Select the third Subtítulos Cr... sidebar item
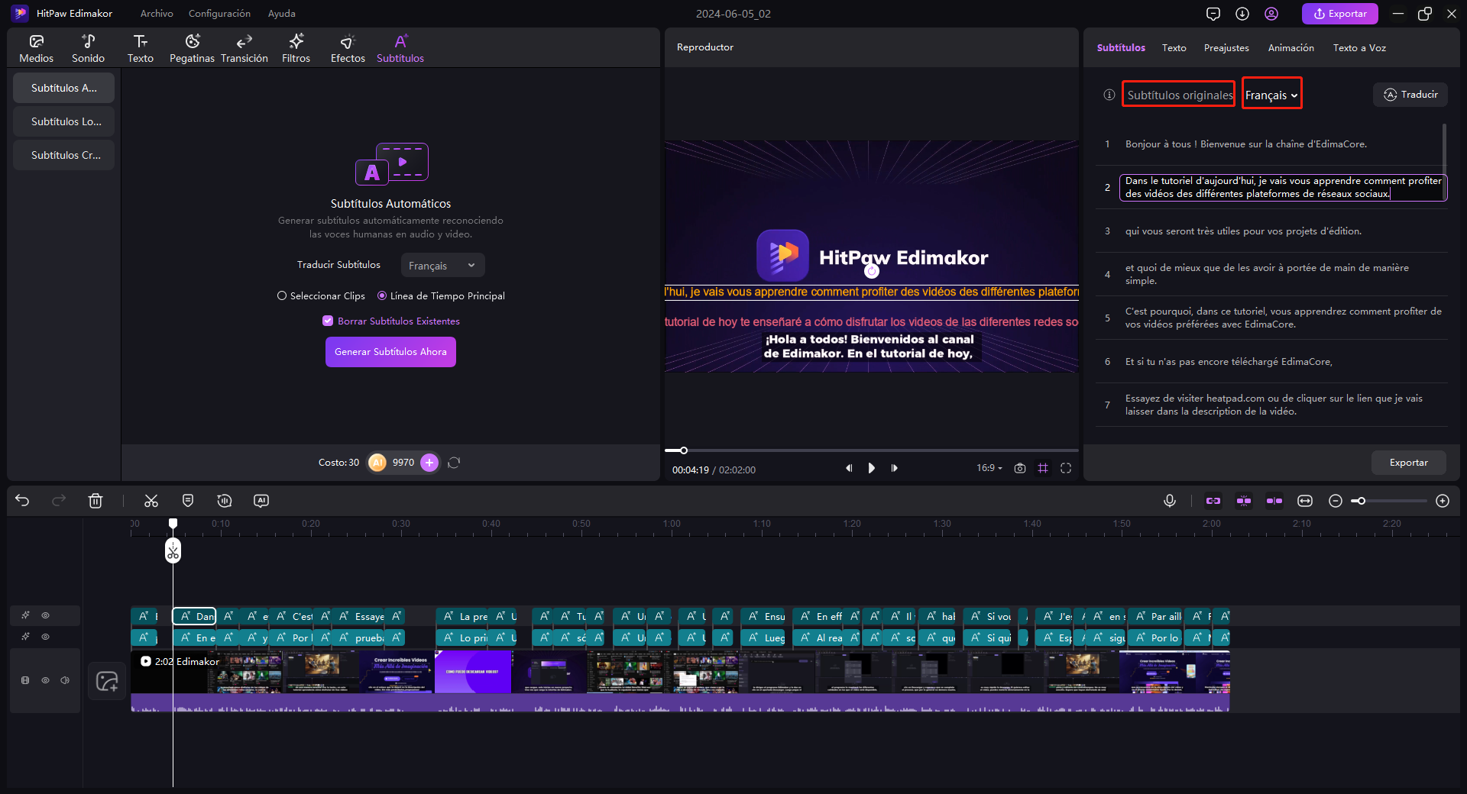This screenshot has height=794, width=1467. click(63, 155)
